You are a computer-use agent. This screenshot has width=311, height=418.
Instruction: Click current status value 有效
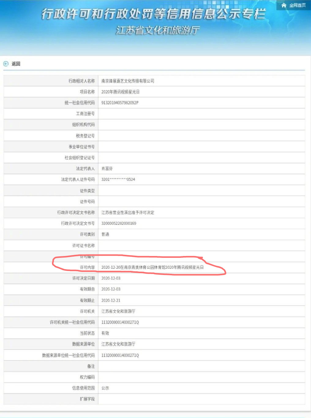(x=105, y=333)
